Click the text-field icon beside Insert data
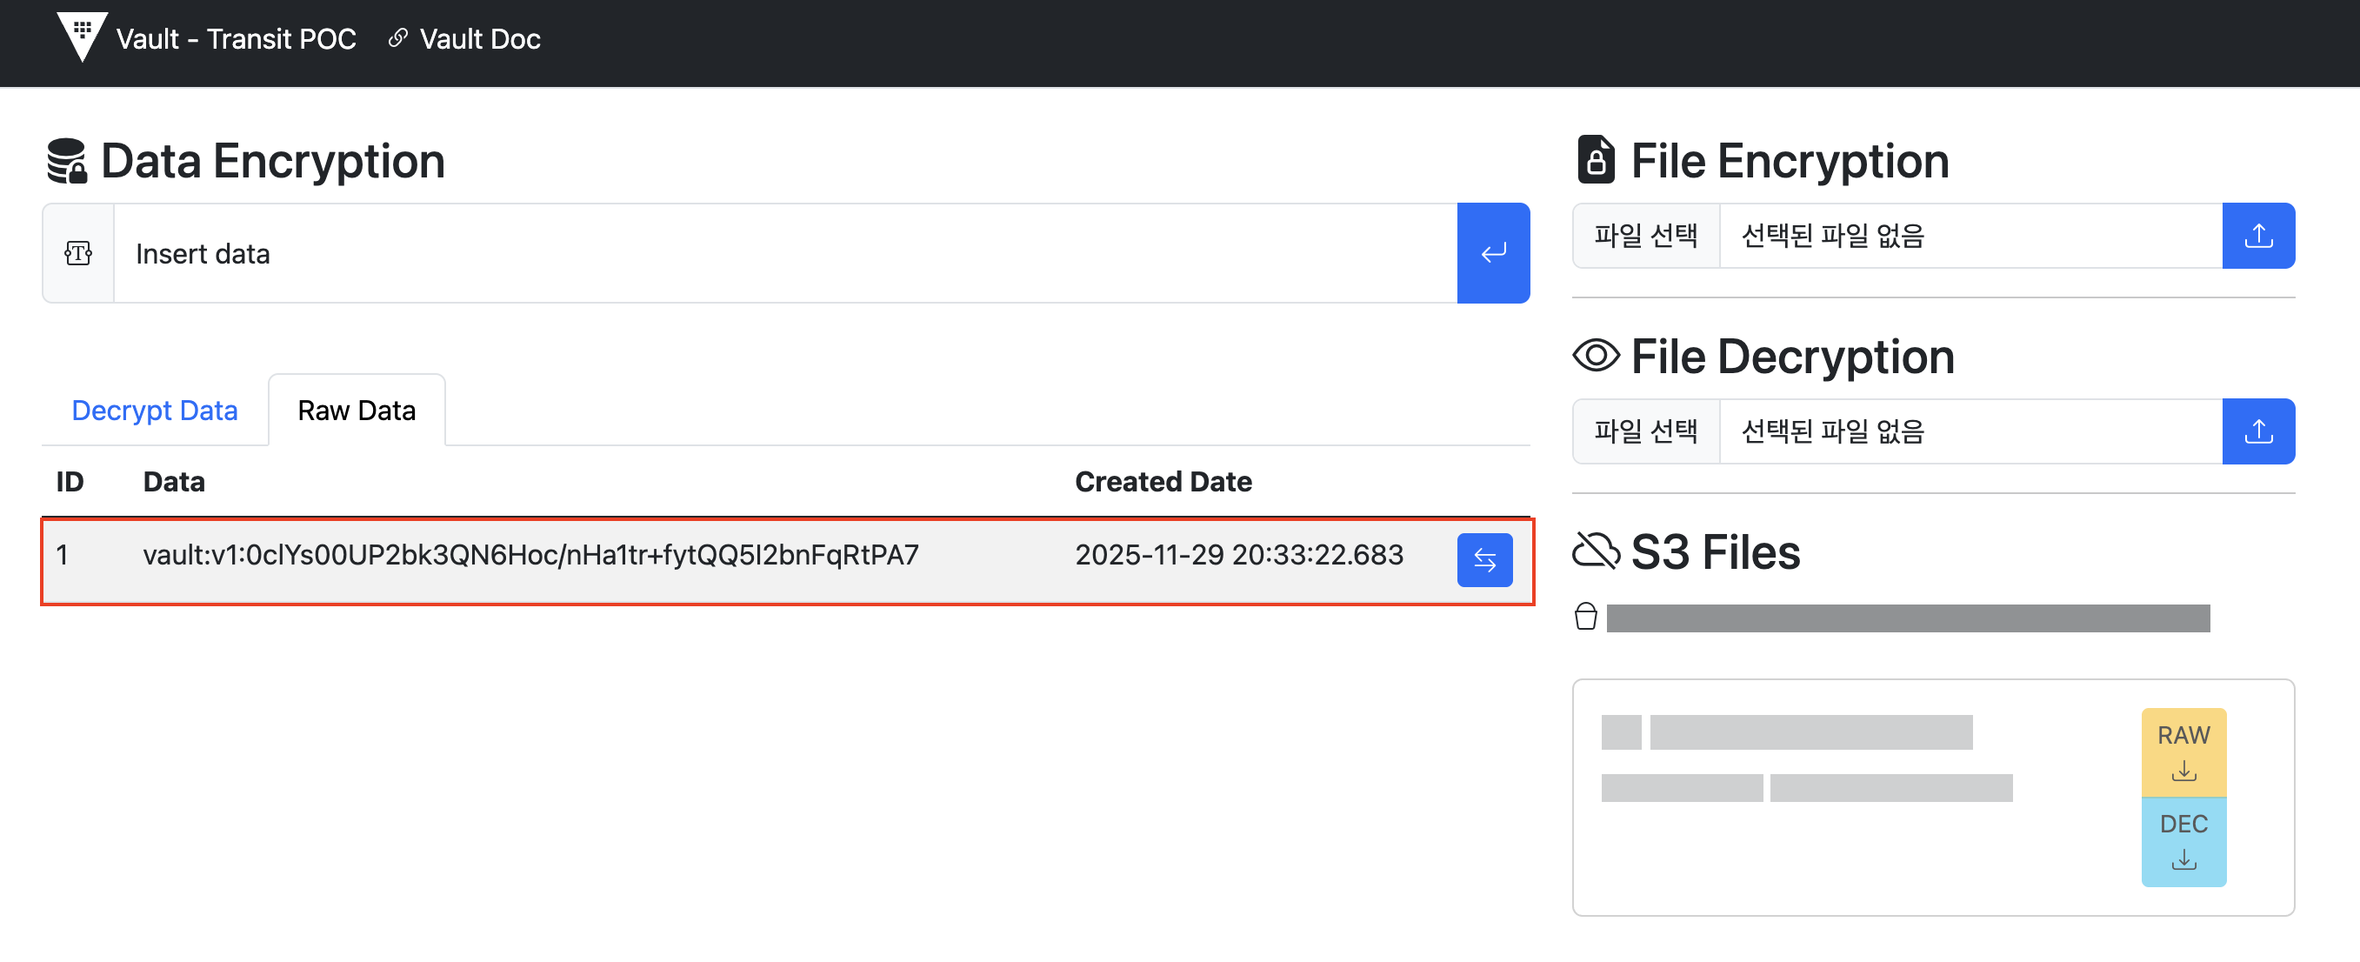Viewport: 2360px width, 962px height. click(78, 253)
